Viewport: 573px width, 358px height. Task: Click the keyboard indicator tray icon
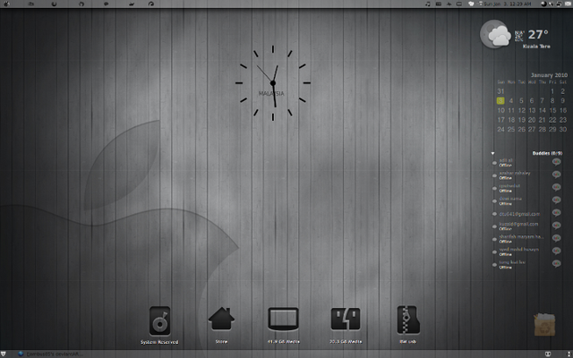(439, 4)
